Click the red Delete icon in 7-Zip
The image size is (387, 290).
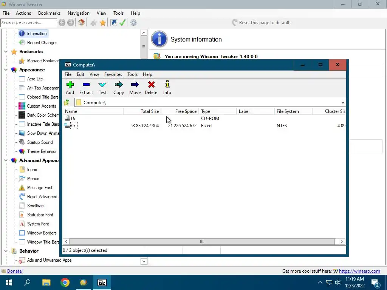[151, 88]
